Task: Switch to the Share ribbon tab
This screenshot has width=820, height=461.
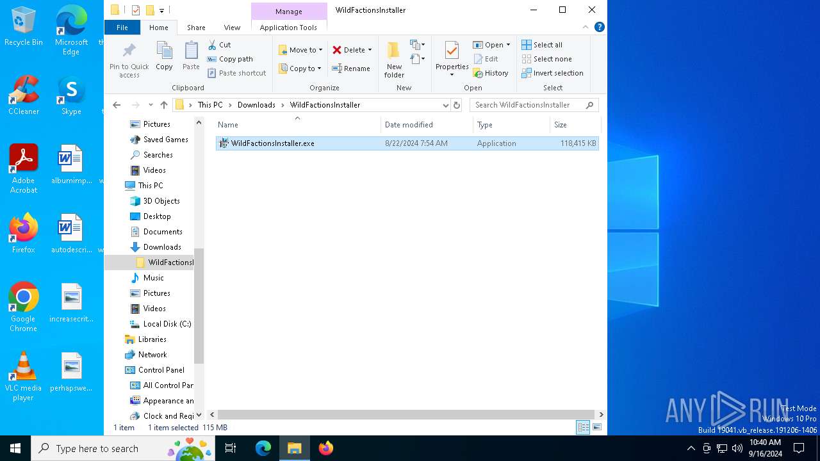Action: pos(196,28)
